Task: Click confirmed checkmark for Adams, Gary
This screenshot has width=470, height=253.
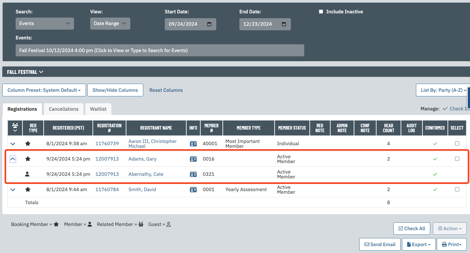Action: pos(435,159)
